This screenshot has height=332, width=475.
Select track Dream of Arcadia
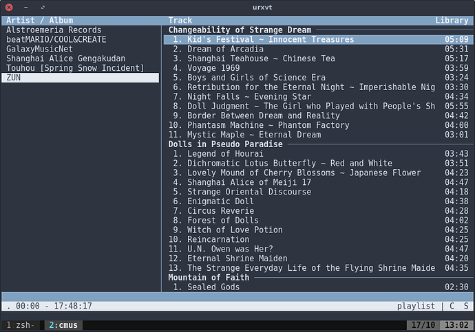click(x=318, y=49)
